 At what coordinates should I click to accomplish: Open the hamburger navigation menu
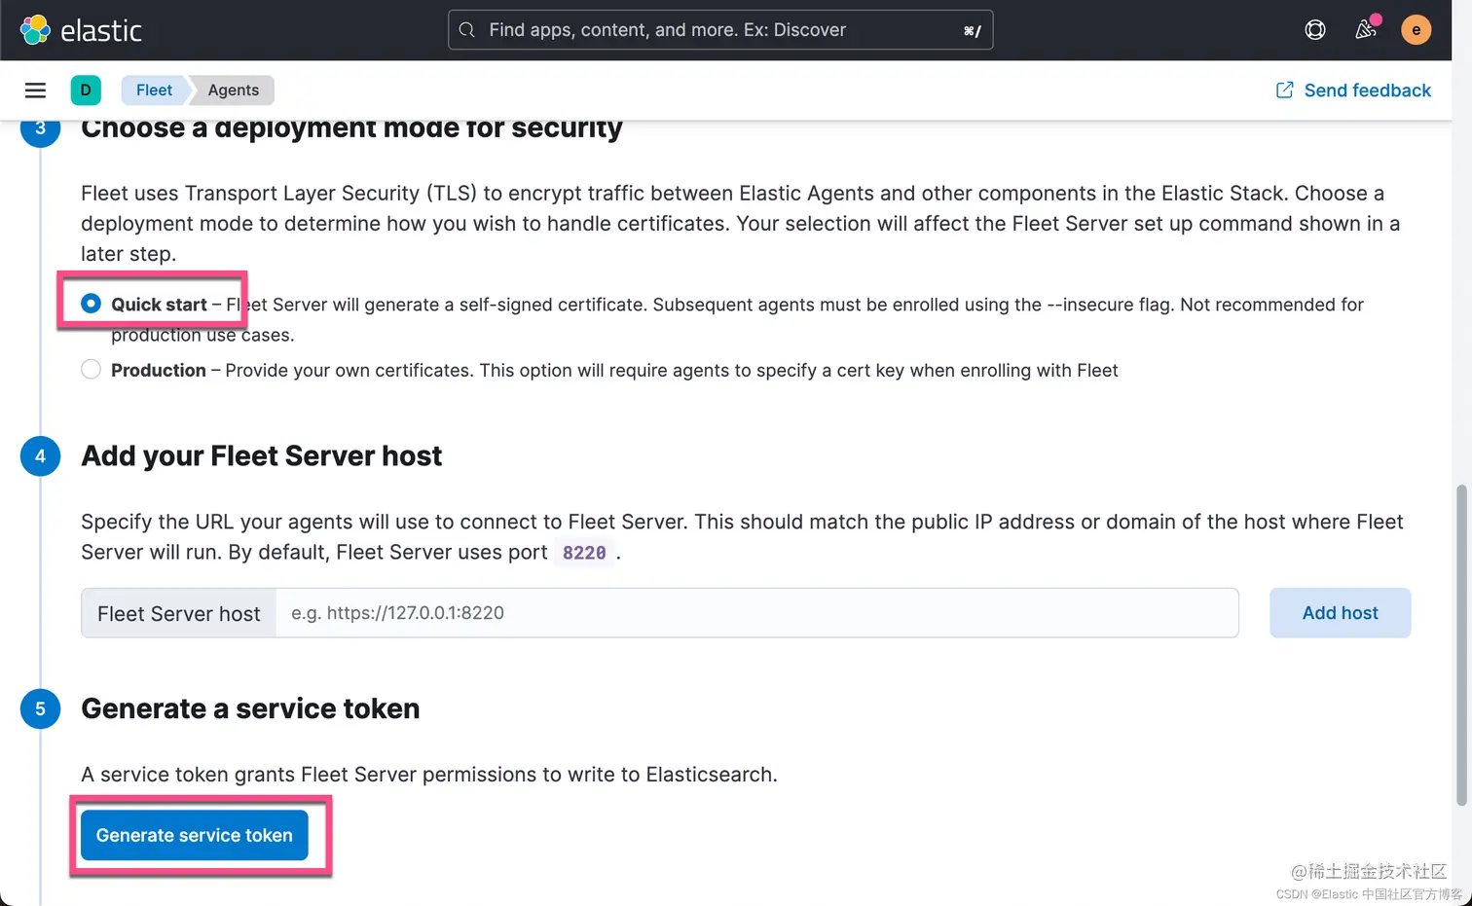coord(35,91)
